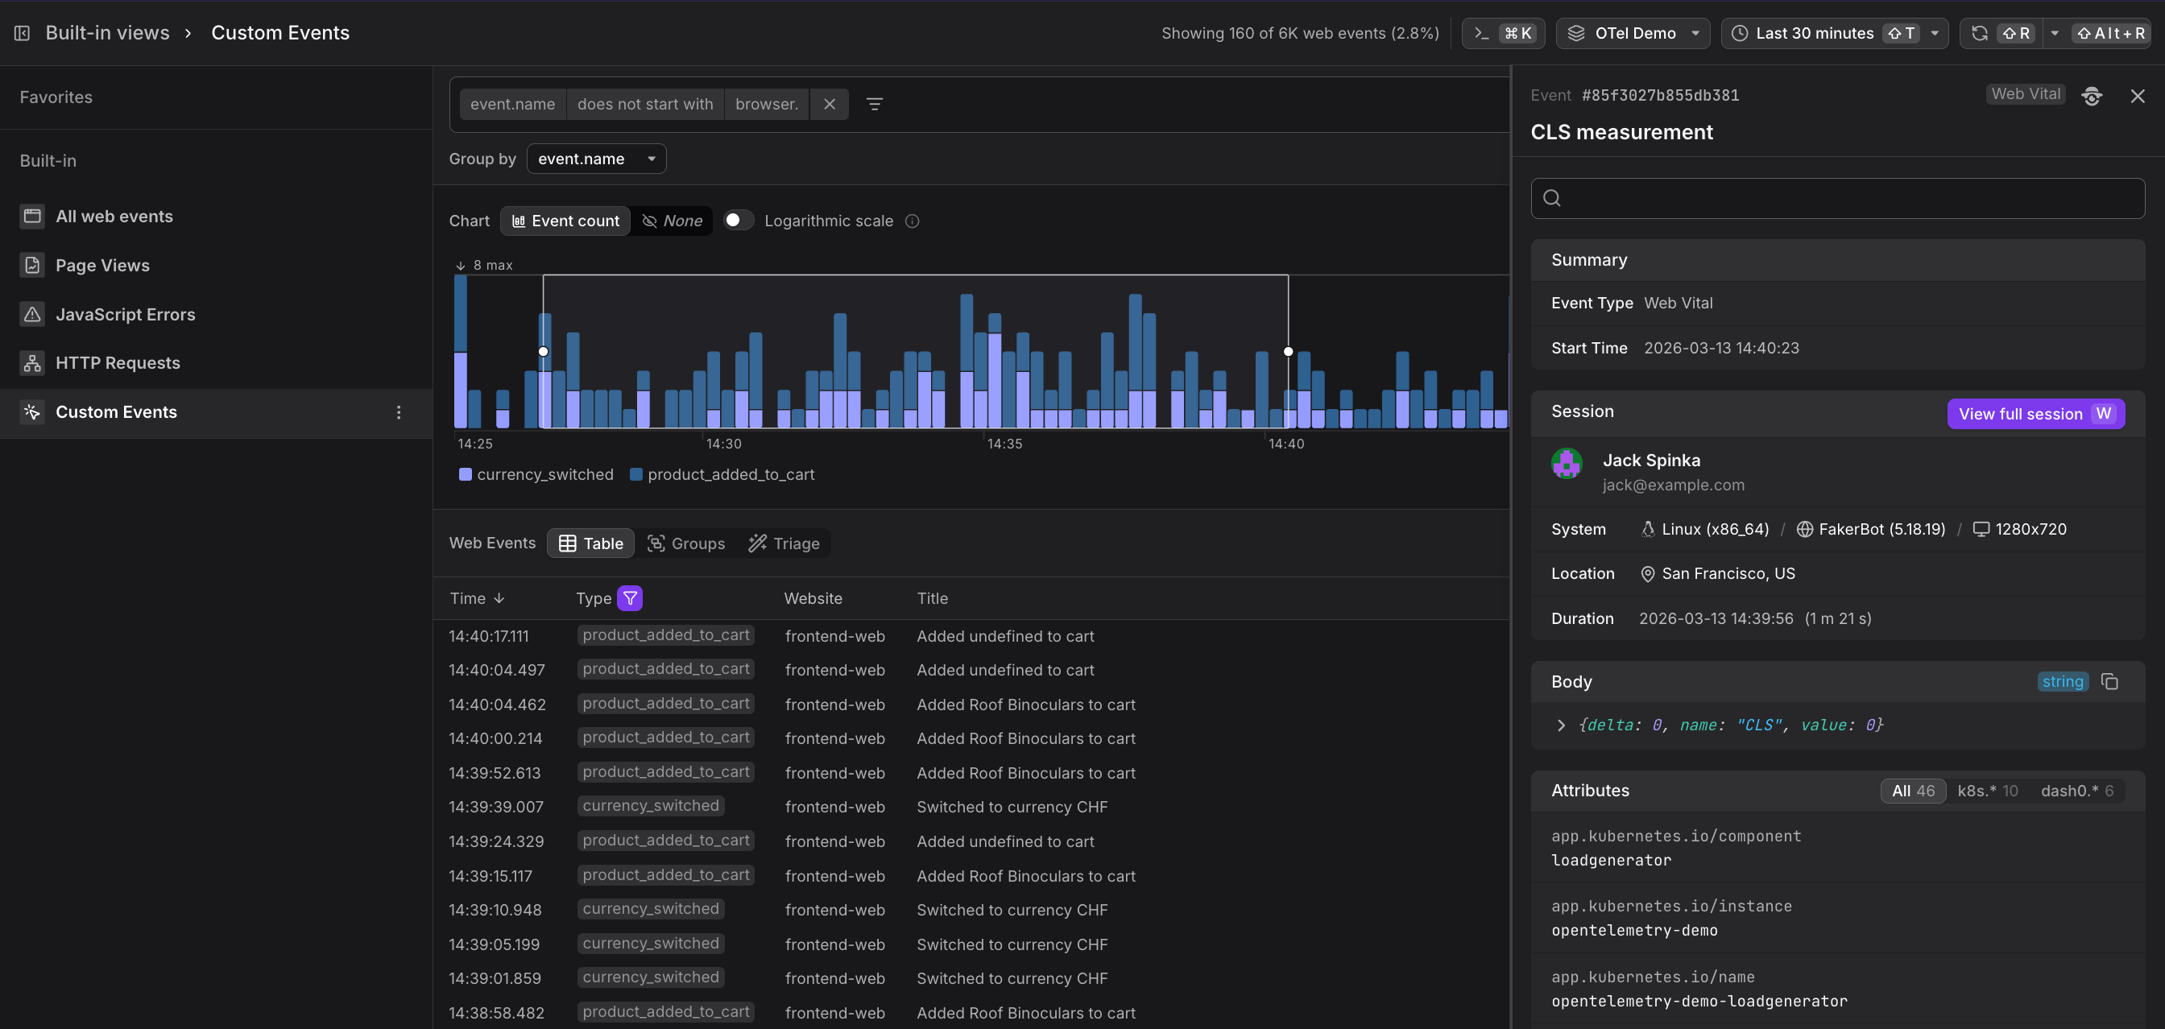Switch to the Groups tab
This screenshot has height=1029, width=2165.
687,543
